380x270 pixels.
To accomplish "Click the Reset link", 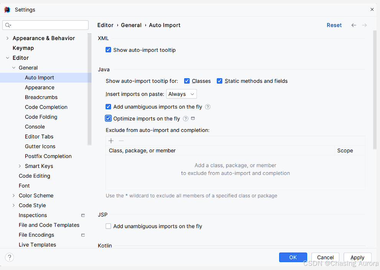I will [x=334, y=25].
